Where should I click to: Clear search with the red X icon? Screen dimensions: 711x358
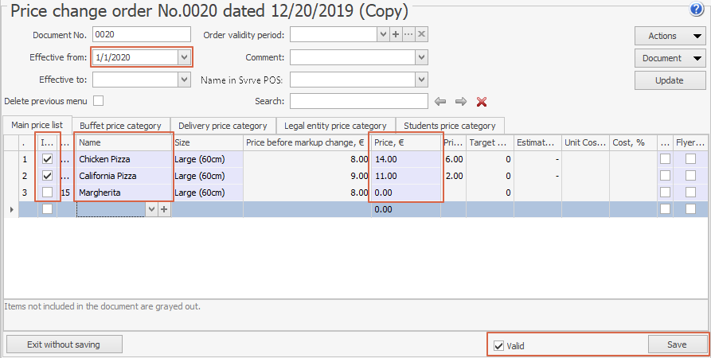pyautogui.click(x=481, y=102)
